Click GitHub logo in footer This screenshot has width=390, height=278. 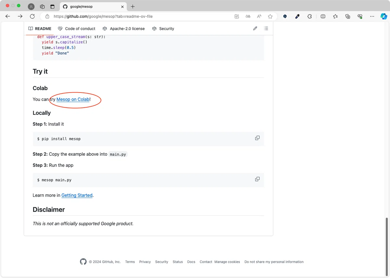click(x=83, y=262)
